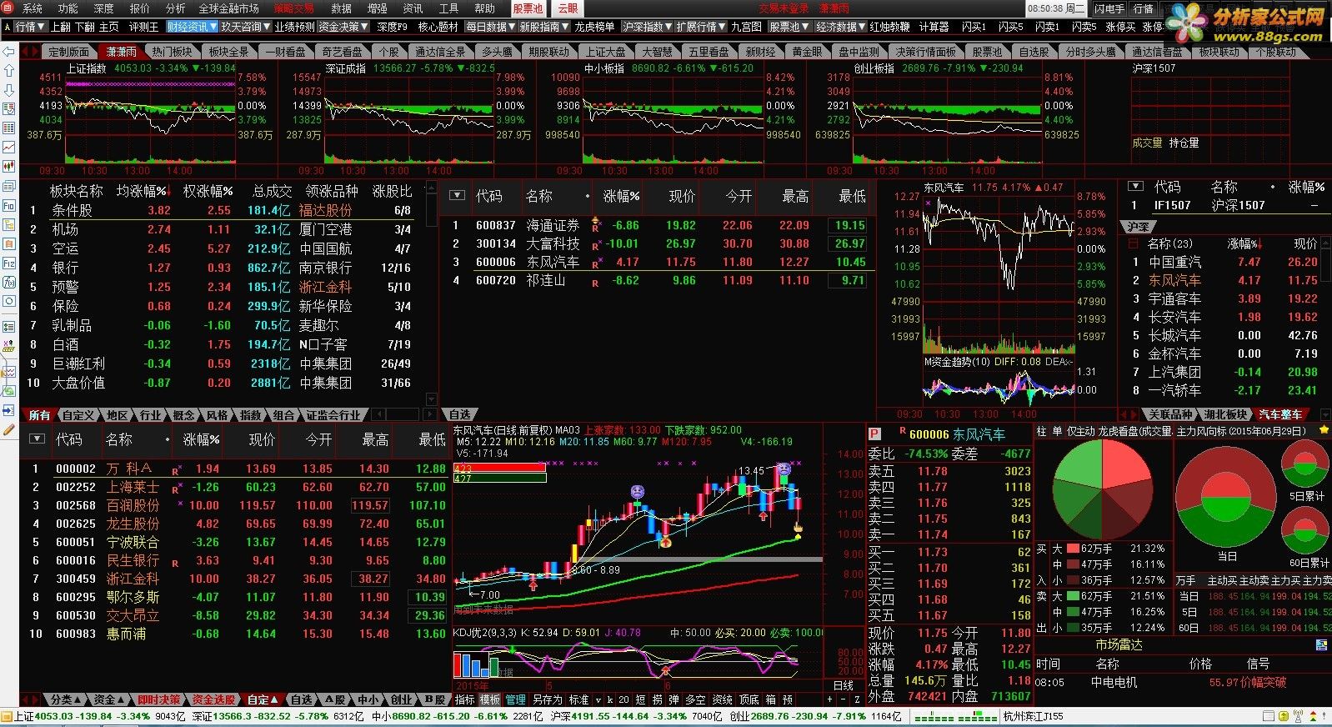Open the 每日数据 dropdown
Viewport: 1332px width, 727px height.
490,27
